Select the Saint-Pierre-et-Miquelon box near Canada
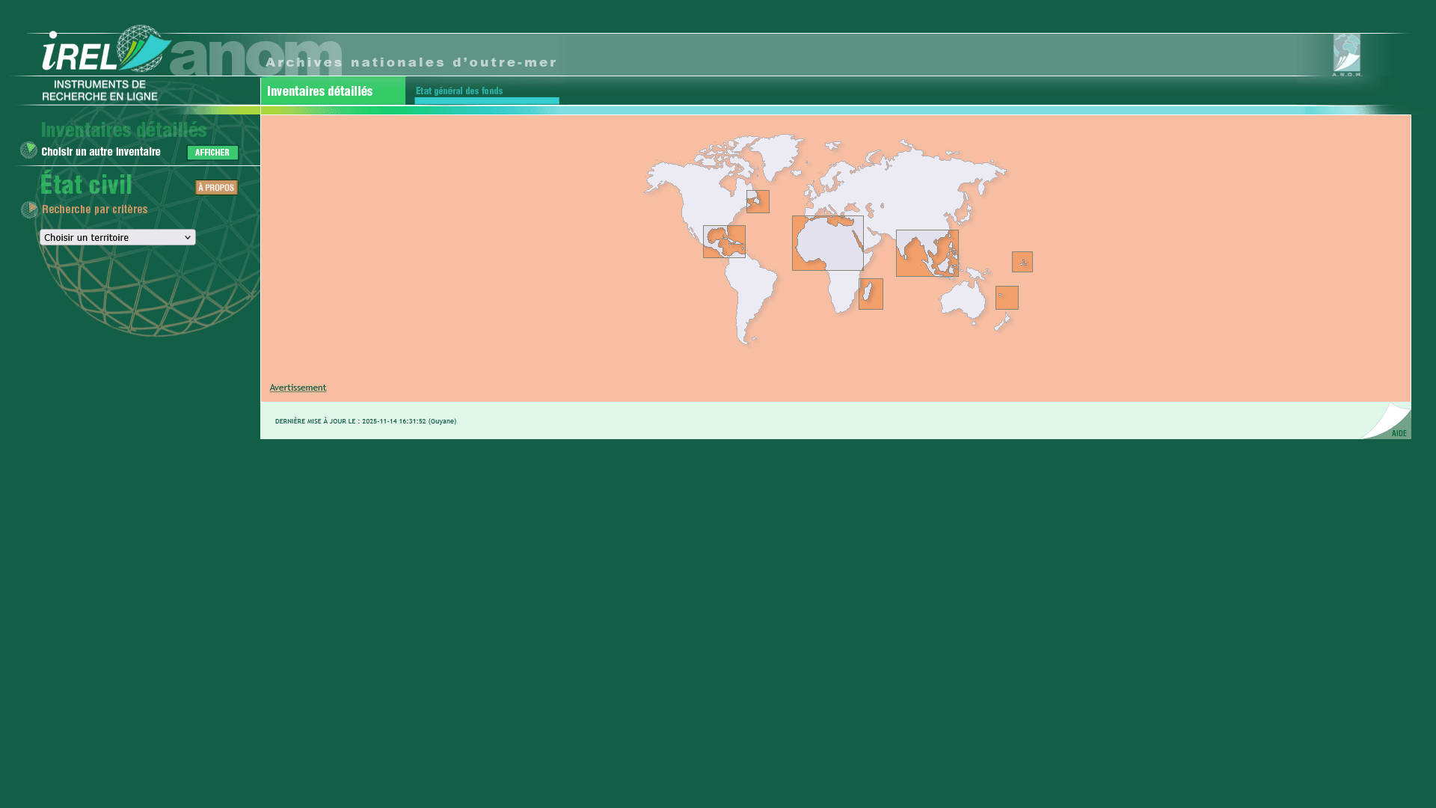1436x808 pixels. (x=758, y=201)
